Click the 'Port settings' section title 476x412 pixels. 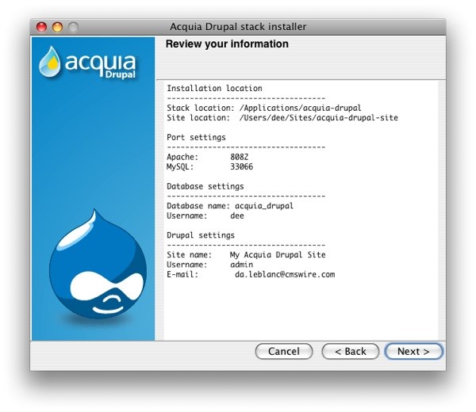[x=196, y=137]
